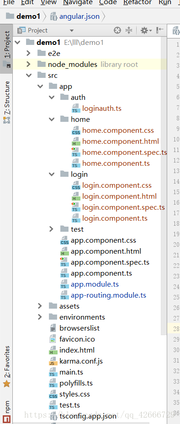Open the npm side tab
The width and height of the screenshot is (180, 424).
(6, 412)
